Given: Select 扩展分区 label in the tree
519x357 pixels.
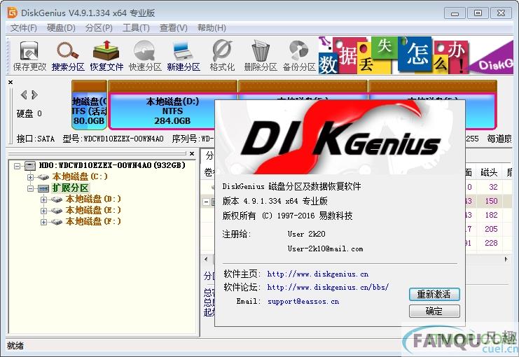Looking at the screenshot, I should click(70, 188).
